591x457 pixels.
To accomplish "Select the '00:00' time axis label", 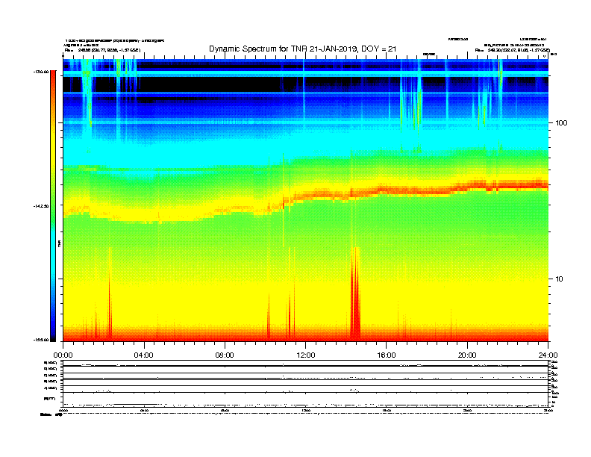I will 63,355.
